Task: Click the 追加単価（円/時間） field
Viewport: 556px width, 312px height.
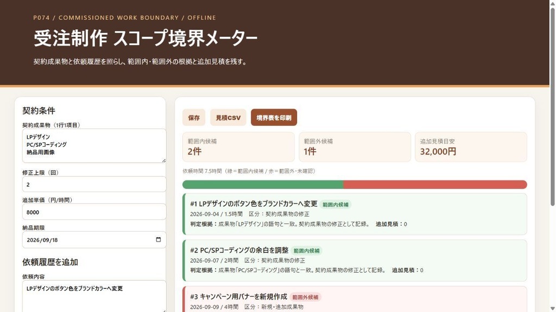Action: [x=94, y=212]
